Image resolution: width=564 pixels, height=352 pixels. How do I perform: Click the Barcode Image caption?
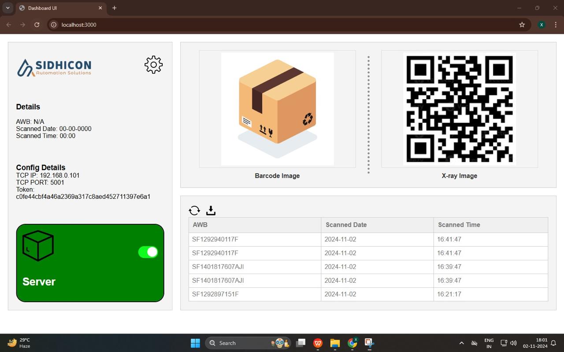click(x=277, y=176)
